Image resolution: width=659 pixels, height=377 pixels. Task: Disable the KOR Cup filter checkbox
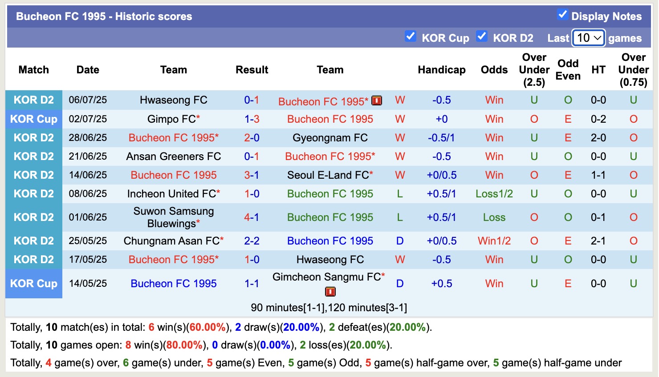pyautogui.click(x=410, y=36)
